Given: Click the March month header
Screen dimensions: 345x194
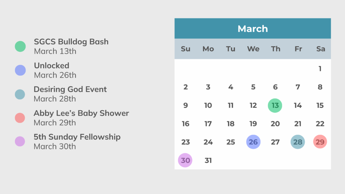Looking at the screenshot, I should [253, 29].
